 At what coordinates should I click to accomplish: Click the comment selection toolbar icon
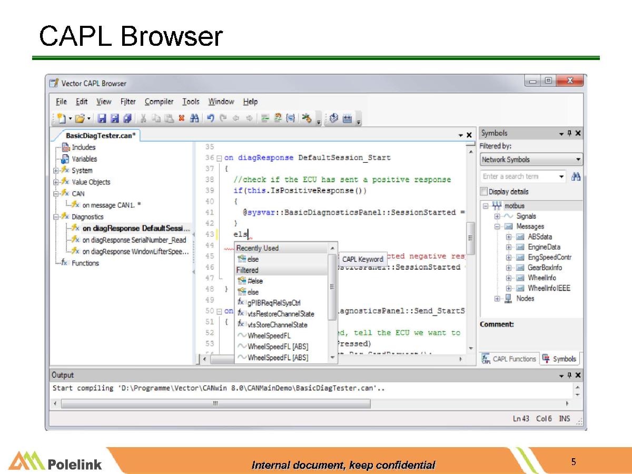265,118
